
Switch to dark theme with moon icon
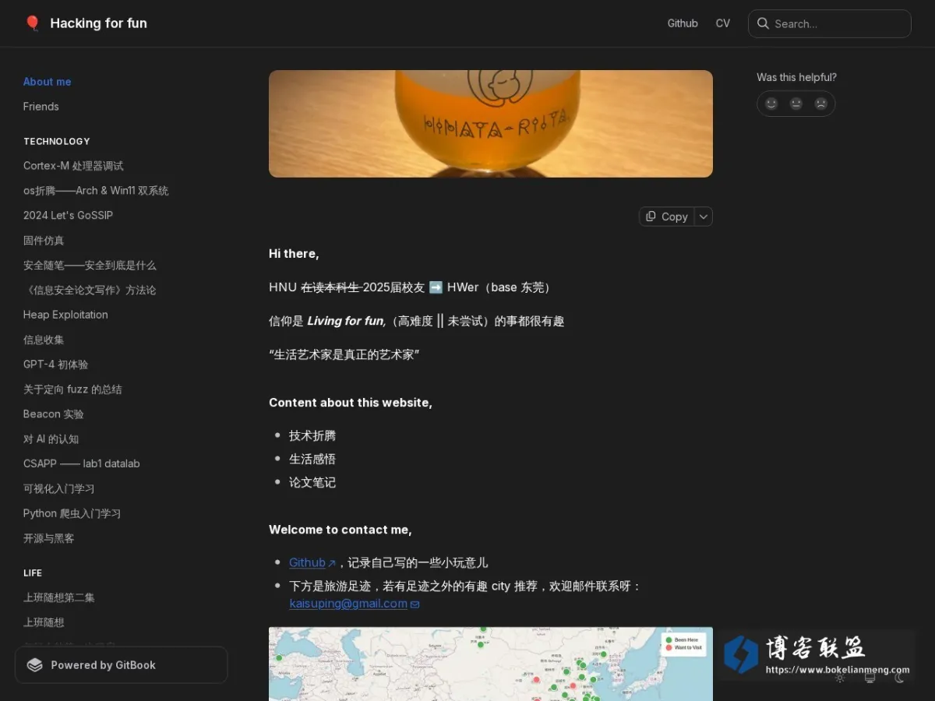(899, 678)
